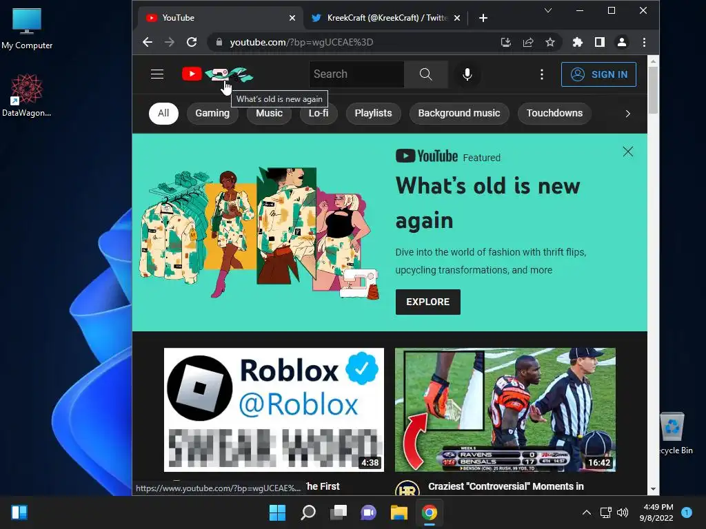Screen dimensions: 706x529
Task: Click the lock icon in the address bar
Action: pos(219,42)
